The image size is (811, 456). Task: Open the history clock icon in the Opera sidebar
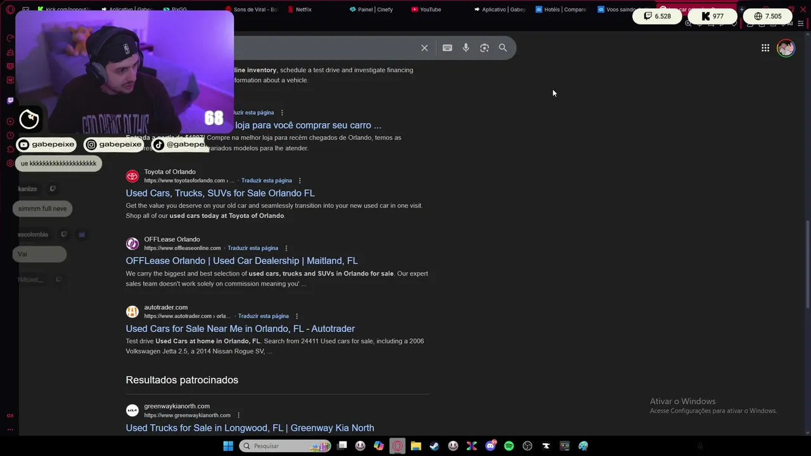[x=10, y=136]
